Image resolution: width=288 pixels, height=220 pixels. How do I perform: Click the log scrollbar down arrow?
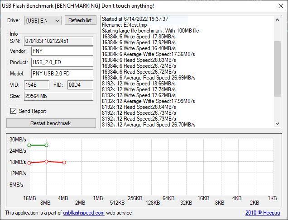point(278,124)
